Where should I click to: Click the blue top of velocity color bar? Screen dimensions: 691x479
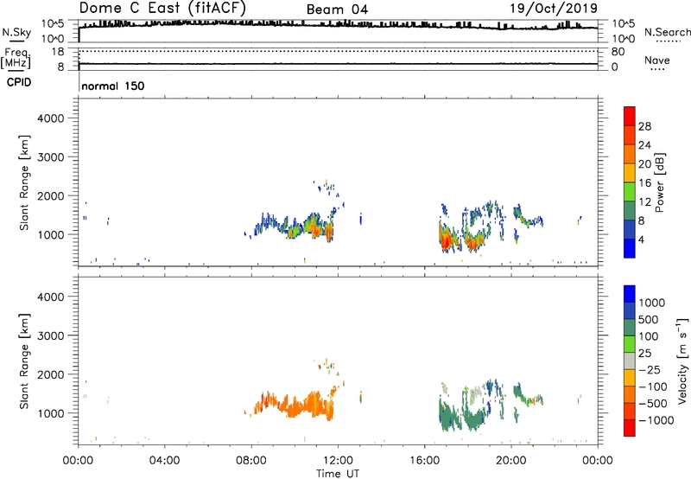(630, 294)
